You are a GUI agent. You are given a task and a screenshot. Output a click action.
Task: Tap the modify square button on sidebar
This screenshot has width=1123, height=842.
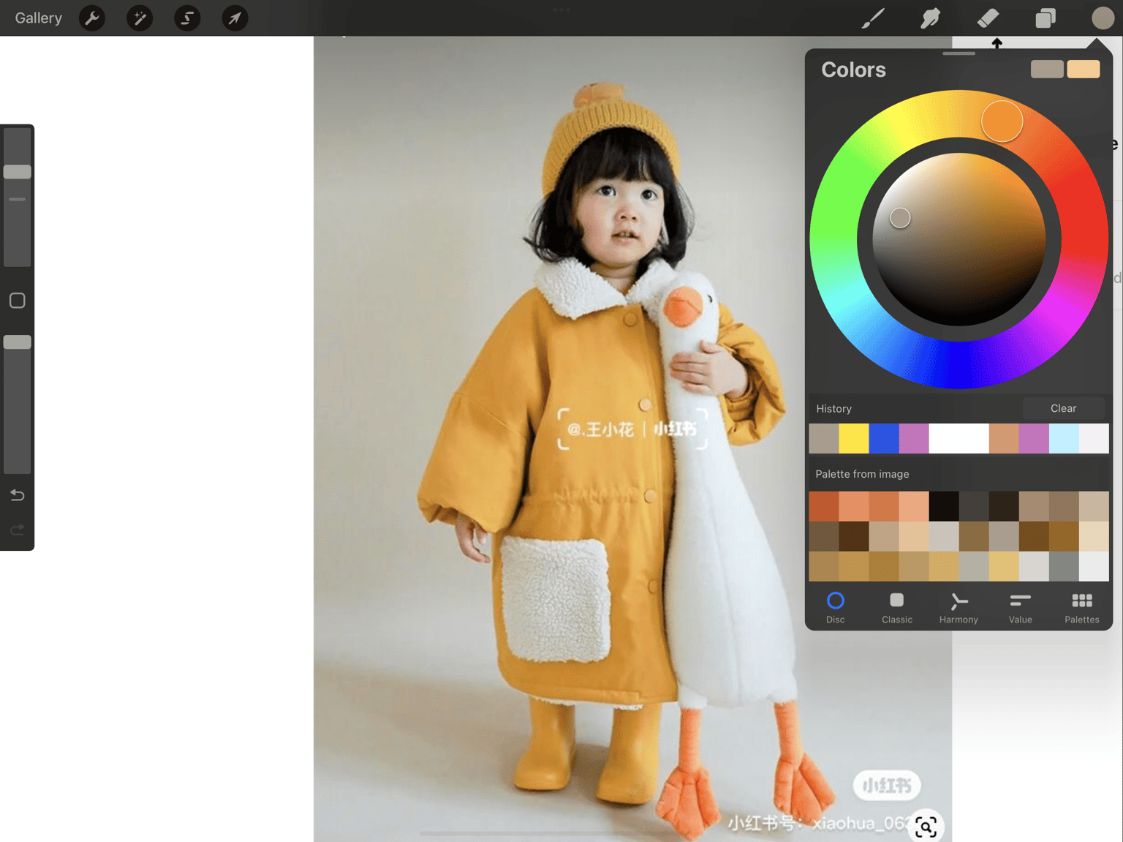pyautogui.click(x=18, y=301)
